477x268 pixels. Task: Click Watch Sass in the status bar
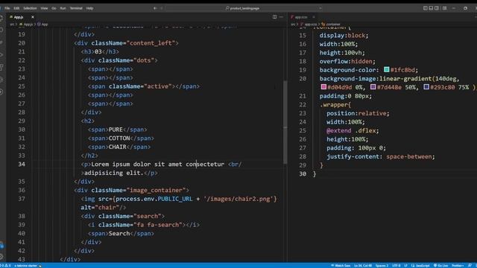point(341,266)
